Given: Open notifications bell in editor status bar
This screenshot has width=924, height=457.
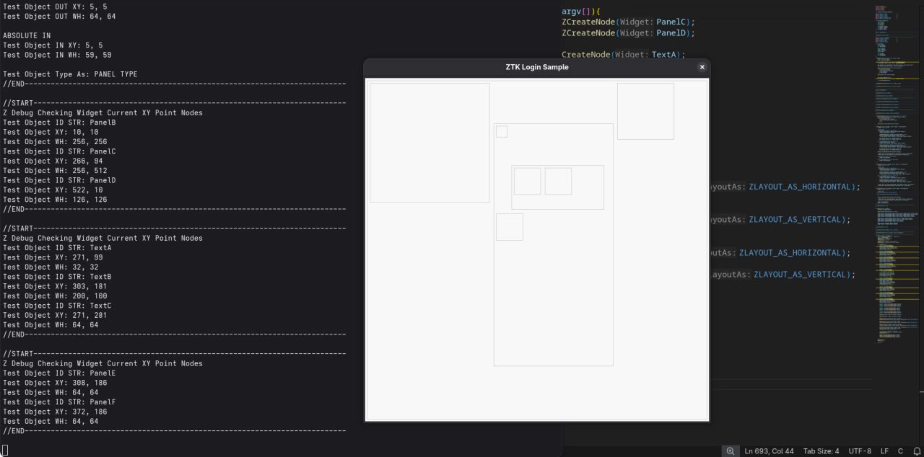Looking at the screenshot, I should coord(917,451).
